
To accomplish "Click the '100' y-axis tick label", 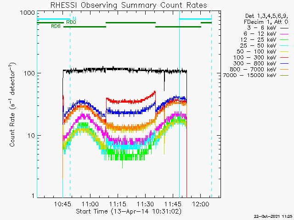I will [29, 73].
